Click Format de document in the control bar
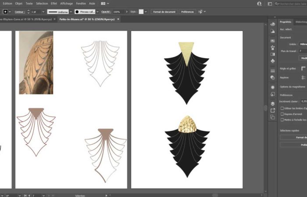The image size is (307, 197). 165,12
